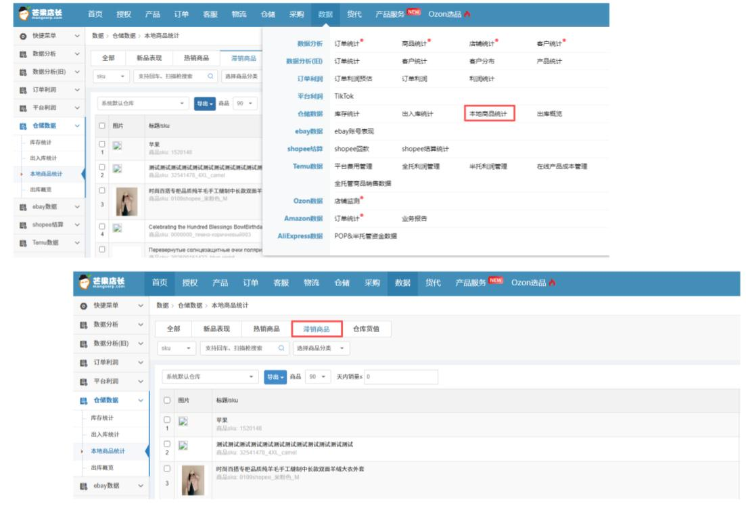Click the 数据分析(旧) sidebar icon in the lower screenshot
This screenshot has width=746, height=506.
tap(84, 344)
